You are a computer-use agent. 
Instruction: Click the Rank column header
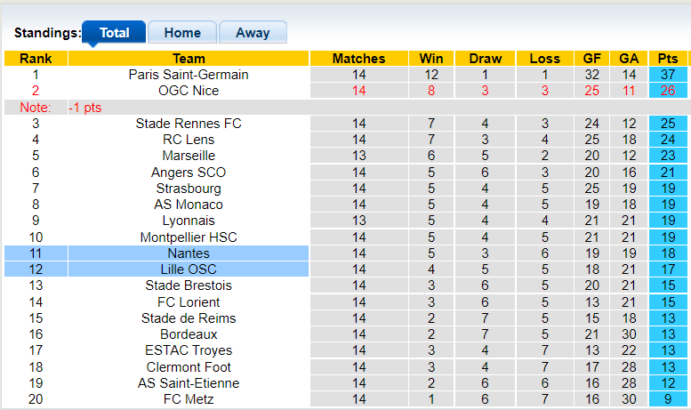coord(36,59)
